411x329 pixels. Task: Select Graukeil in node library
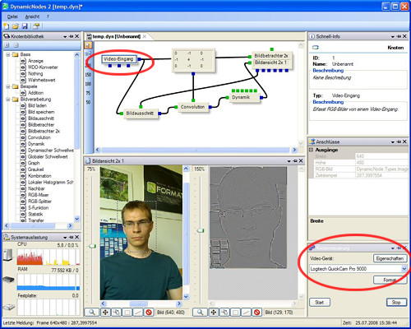pyautogui.click(x=35, y=169)
